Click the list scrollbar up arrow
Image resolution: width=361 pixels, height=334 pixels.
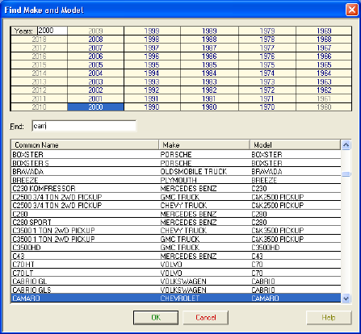346,145
